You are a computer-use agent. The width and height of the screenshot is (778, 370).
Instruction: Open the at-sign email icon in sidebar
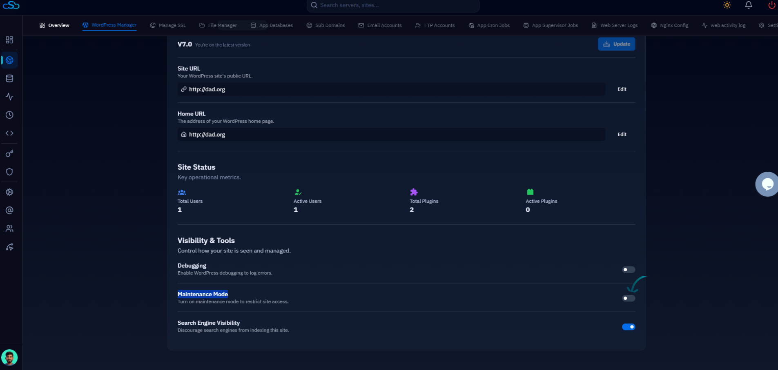pos(9,210)
